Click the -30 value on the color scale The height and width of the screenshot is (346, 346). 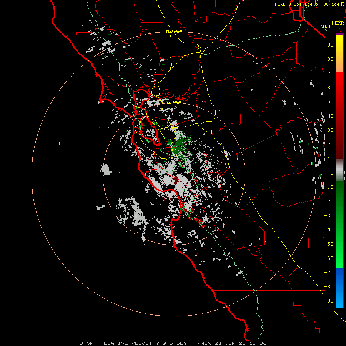tap(329, 216)
